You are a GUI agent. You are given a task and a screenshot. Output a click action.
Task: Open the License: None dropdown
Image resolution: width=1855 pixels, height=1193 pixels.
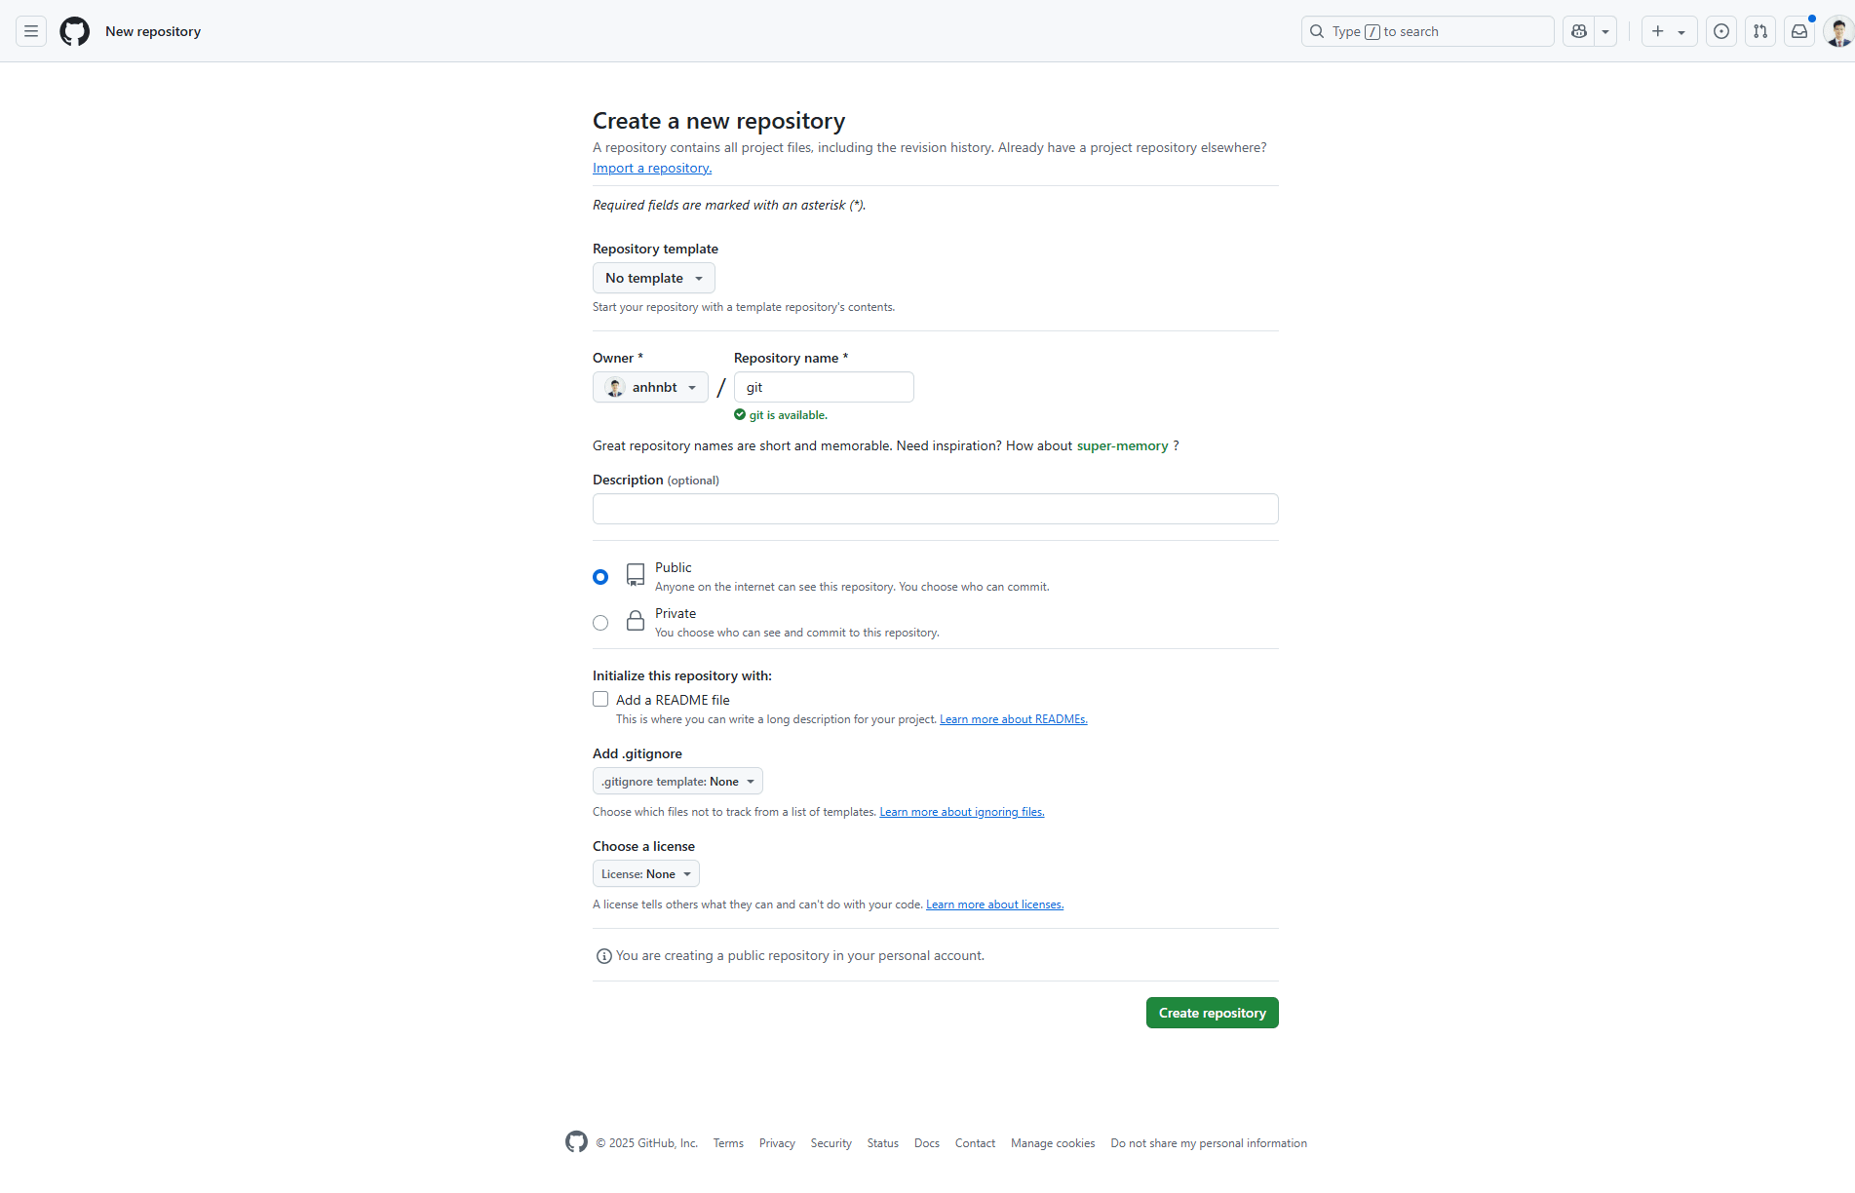coord(645,873)
